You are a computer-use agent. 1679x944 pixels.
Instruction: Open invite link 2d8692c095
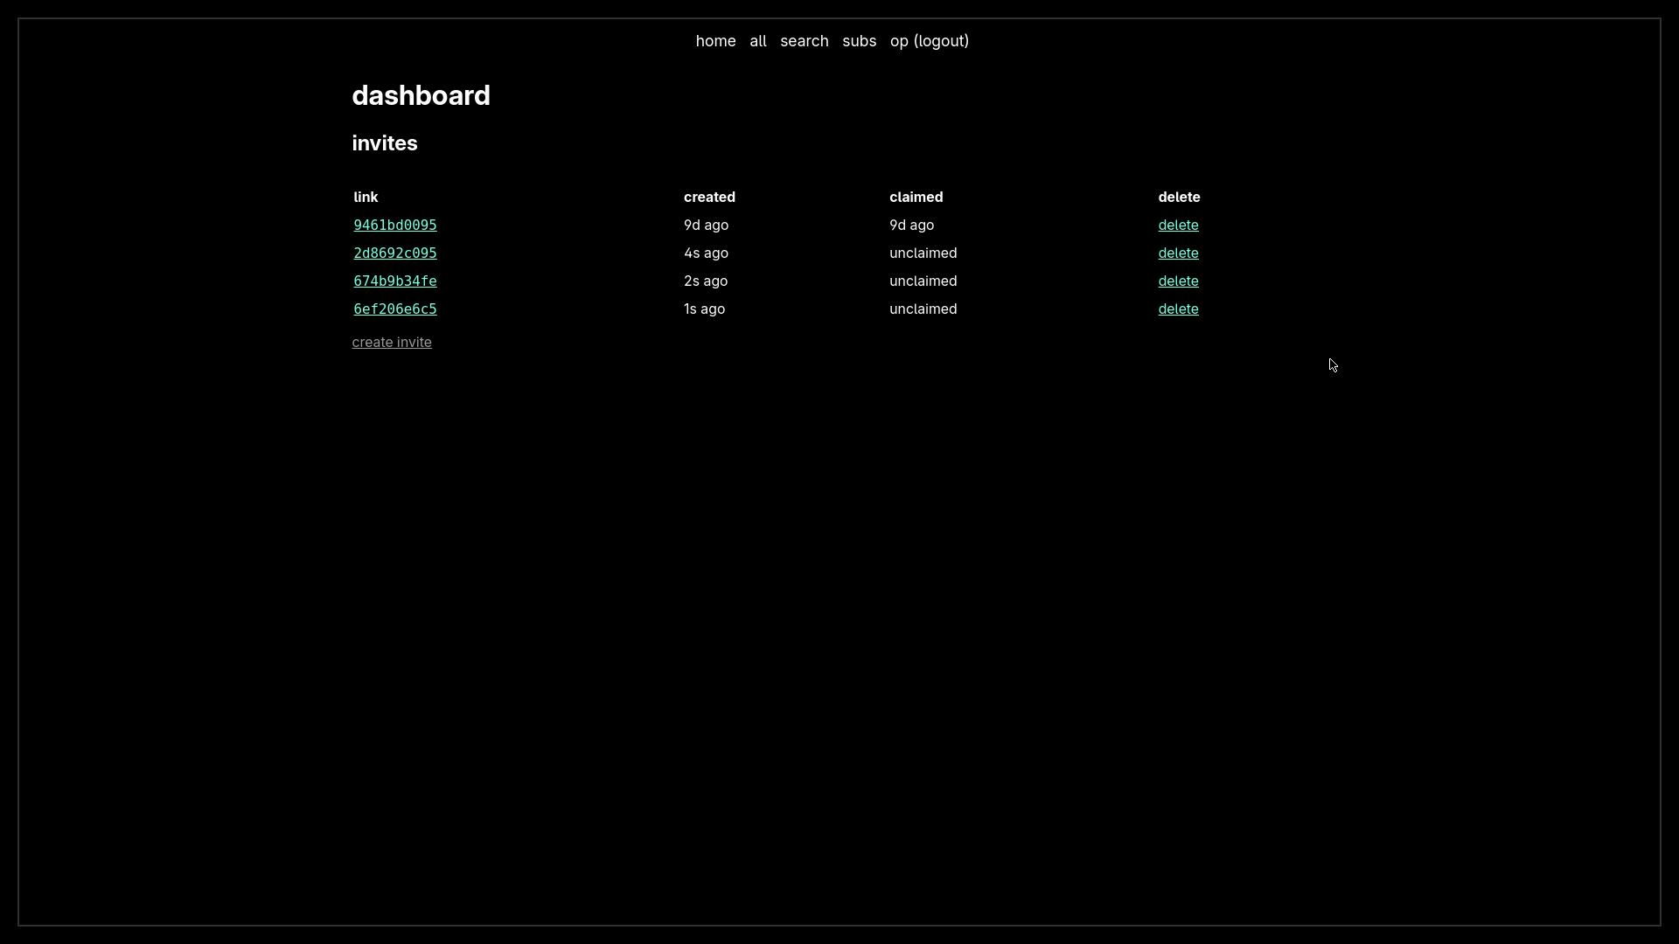tap(394, 253)
